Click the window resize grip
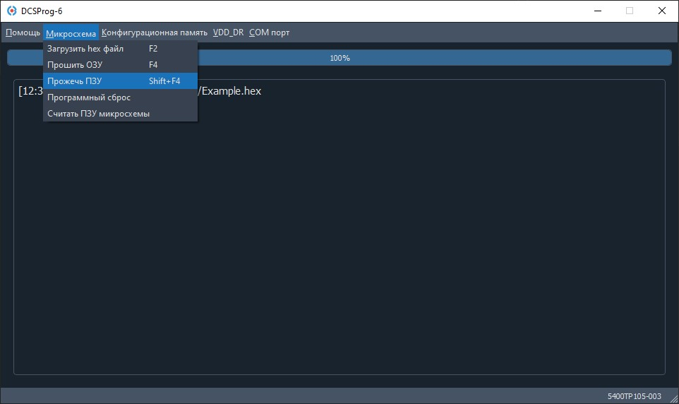The width and height of the screenshot is (679, 404). tap(674, 399)
